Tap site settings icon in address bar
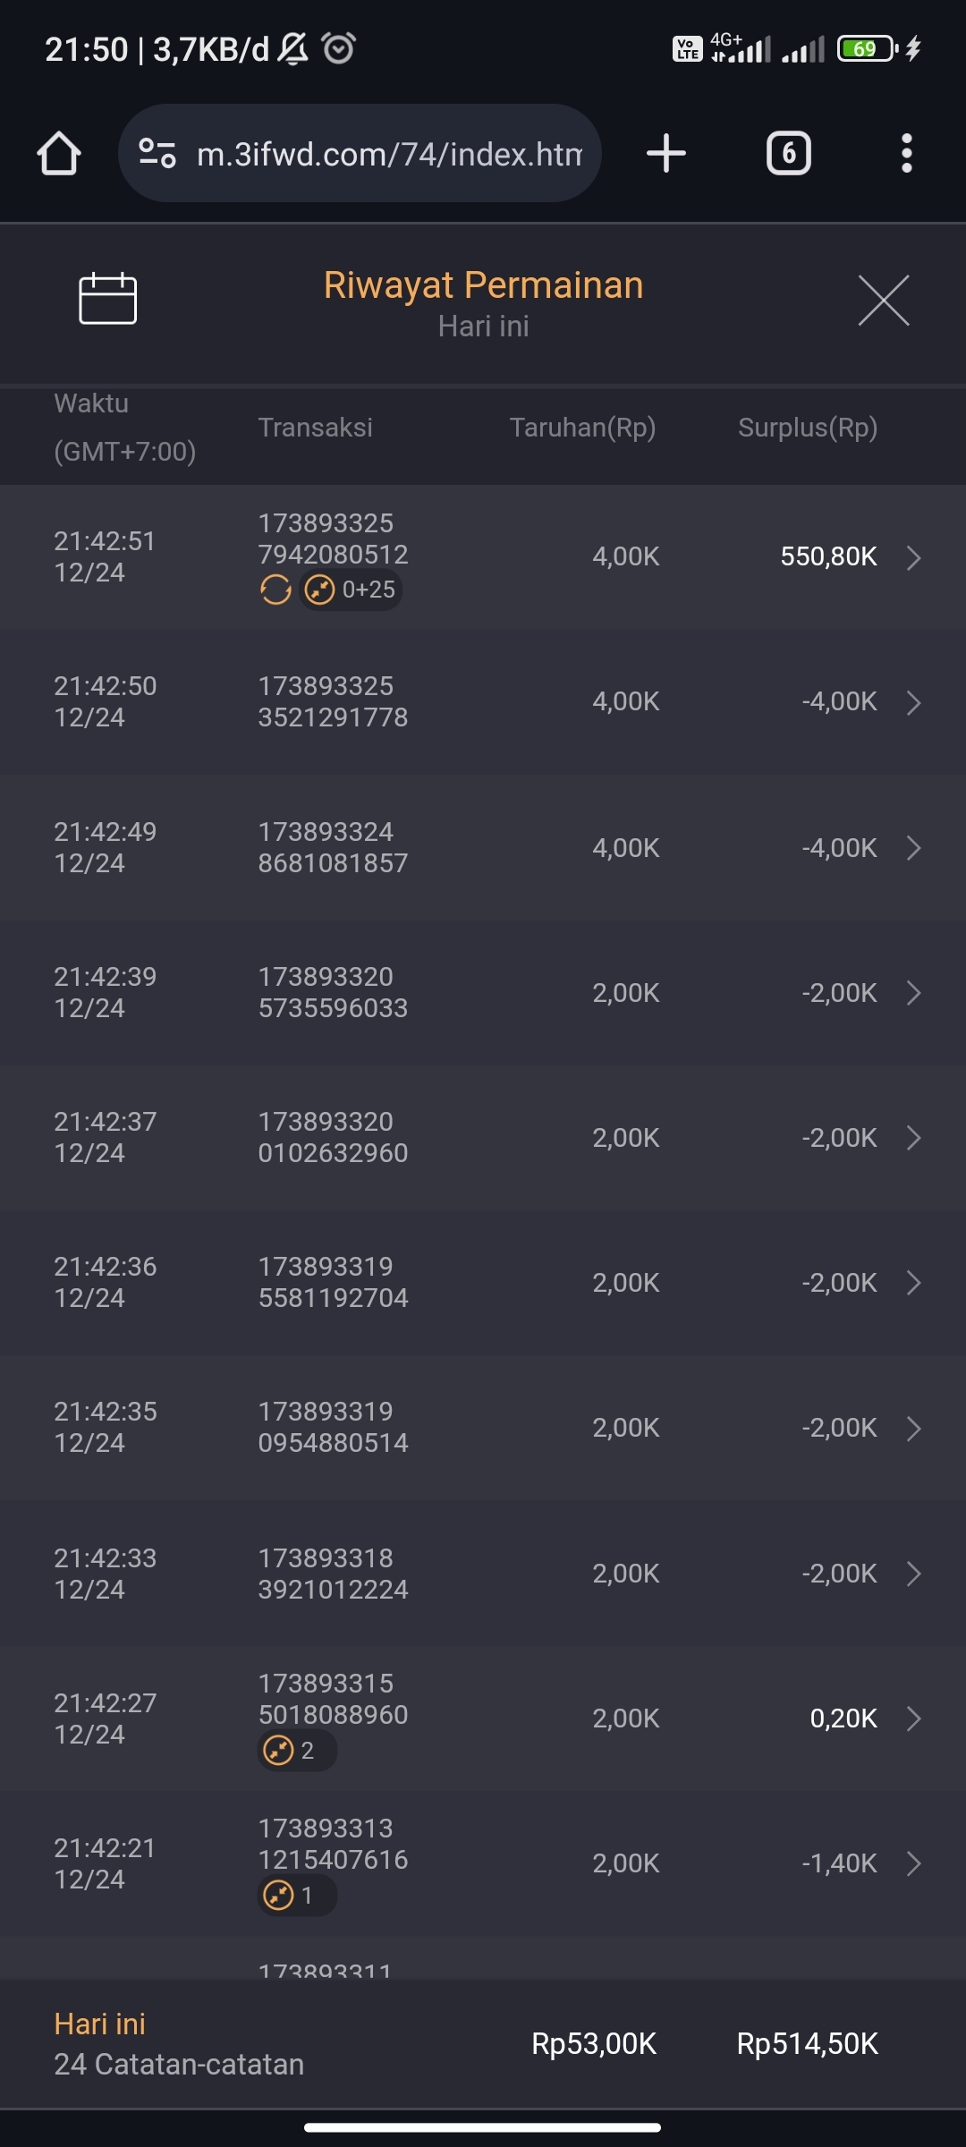 tap(157, 153)
